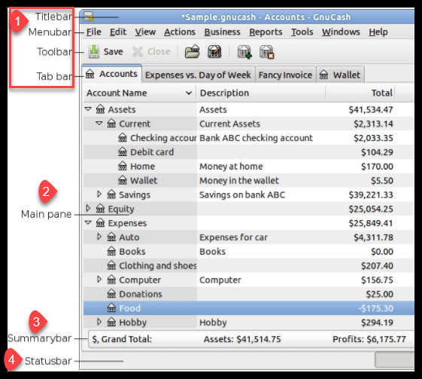
Task: Open the Business menu
Action: click(x=222, y=32)
